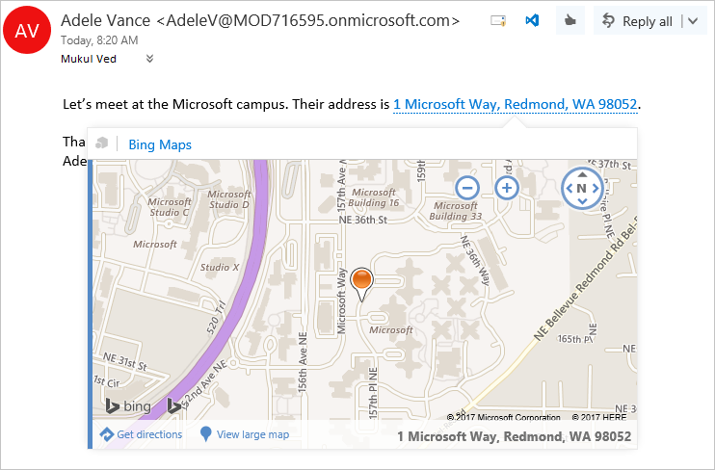The image size is (715, 470).
Task: Pan map east with compass right arrow
Action: [x=596, y=188]
